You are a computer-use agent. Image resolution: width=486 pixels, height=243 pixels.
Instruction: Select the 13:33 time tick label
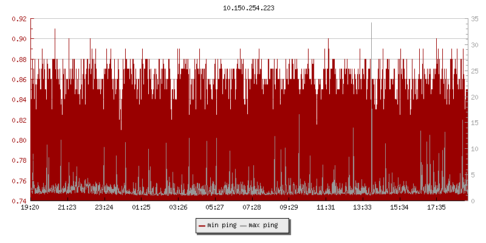click(x=363, y=208)
